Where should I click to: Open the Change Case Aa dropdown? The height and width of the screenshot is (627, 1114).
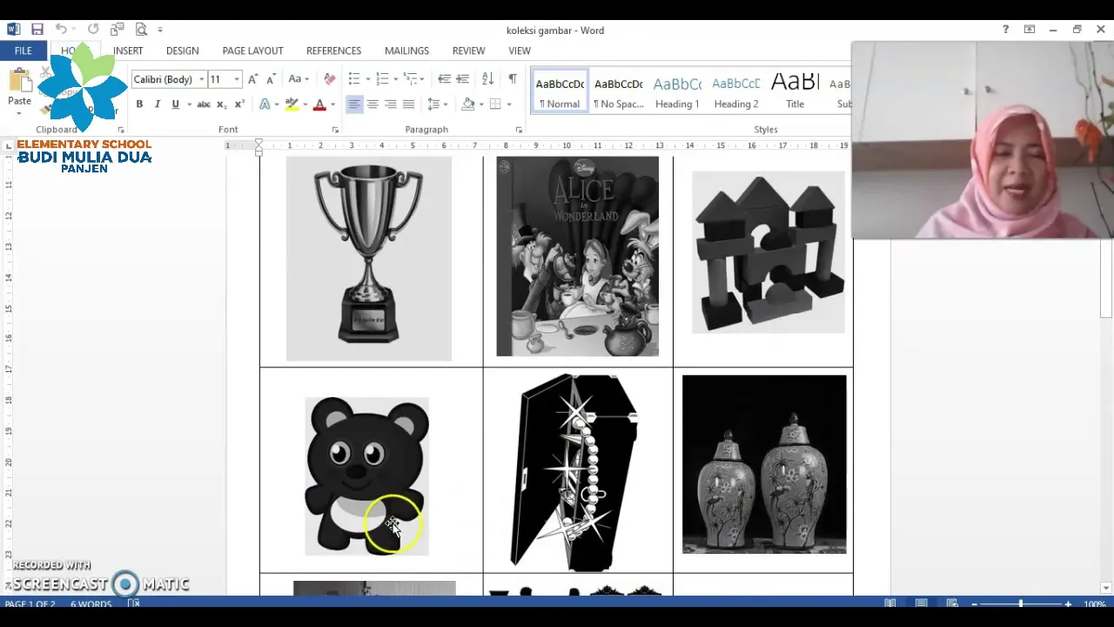tap(299, 79)
